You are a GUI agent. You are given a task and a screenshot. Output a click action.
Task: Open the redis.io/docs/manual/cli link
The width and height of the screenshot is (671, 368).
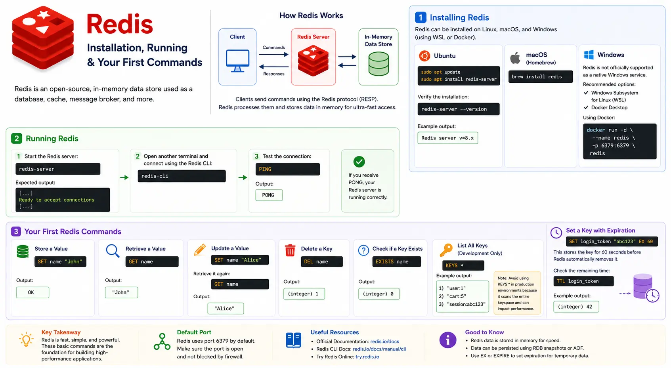pyautogui.click(x=379, y=349)
